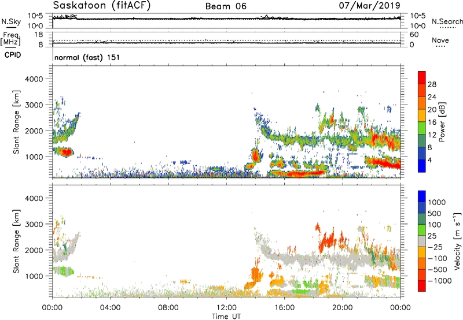Click the N.Search legend label
463x320 pixels.
(x=447, y=21)
